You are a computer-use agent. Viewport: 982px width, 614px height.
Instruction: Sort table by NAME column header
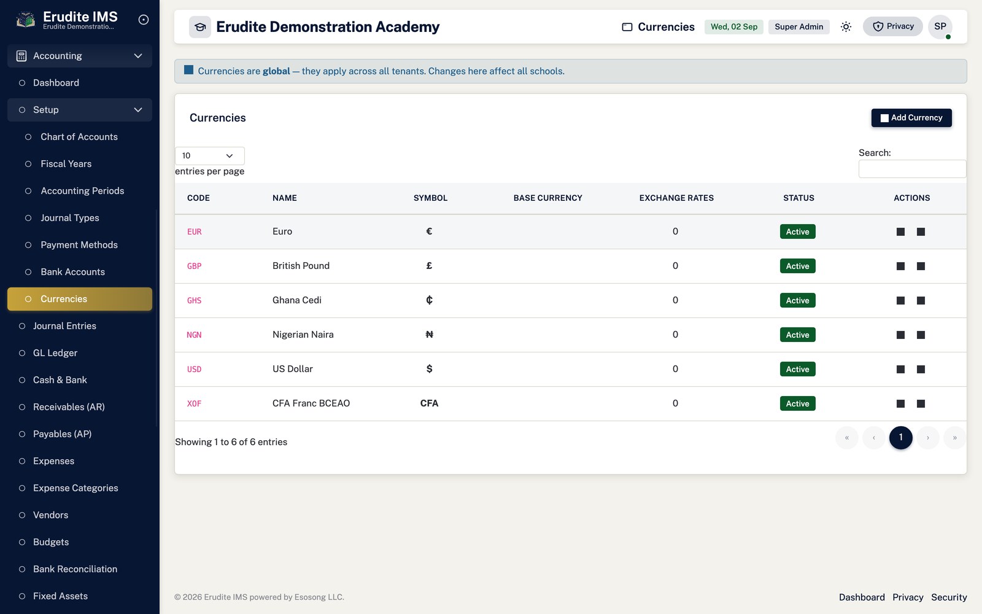coord(285,198)
